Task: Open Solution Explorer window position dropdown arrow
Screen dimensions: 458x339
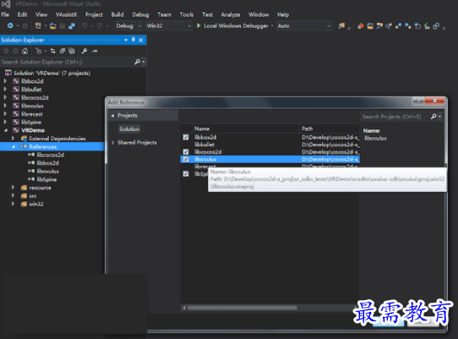Action: click(x=126, y=40)
